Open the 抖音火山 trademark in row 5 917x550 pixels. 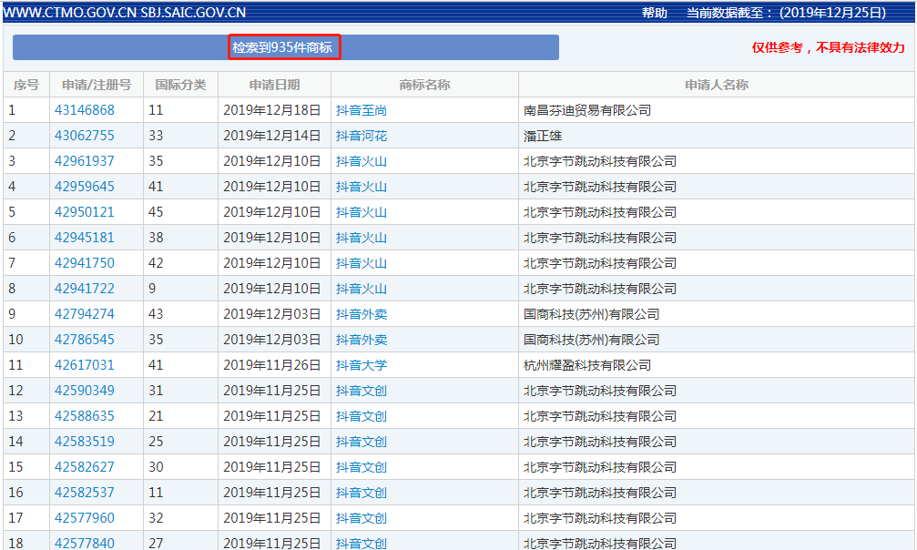click(362, 212)
